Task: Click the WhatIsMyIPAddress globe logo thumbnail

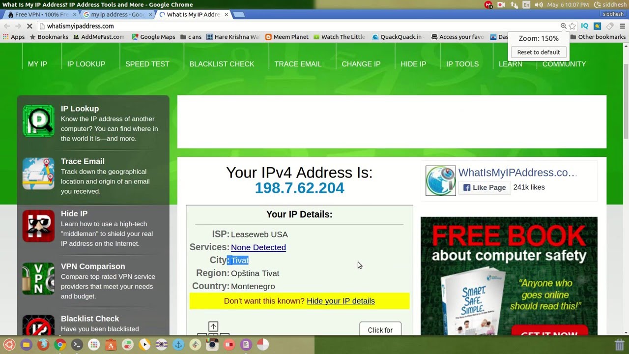Action: click(440, 180)
